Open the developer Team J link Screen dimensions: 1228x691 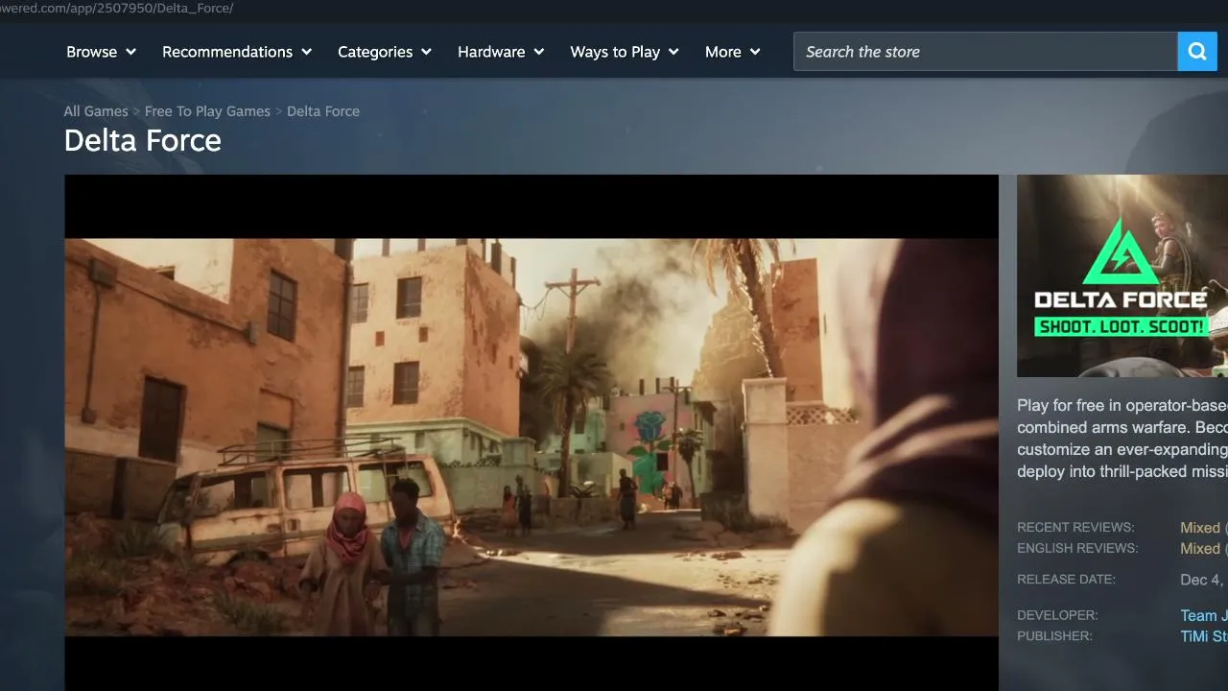point(1203,615)
